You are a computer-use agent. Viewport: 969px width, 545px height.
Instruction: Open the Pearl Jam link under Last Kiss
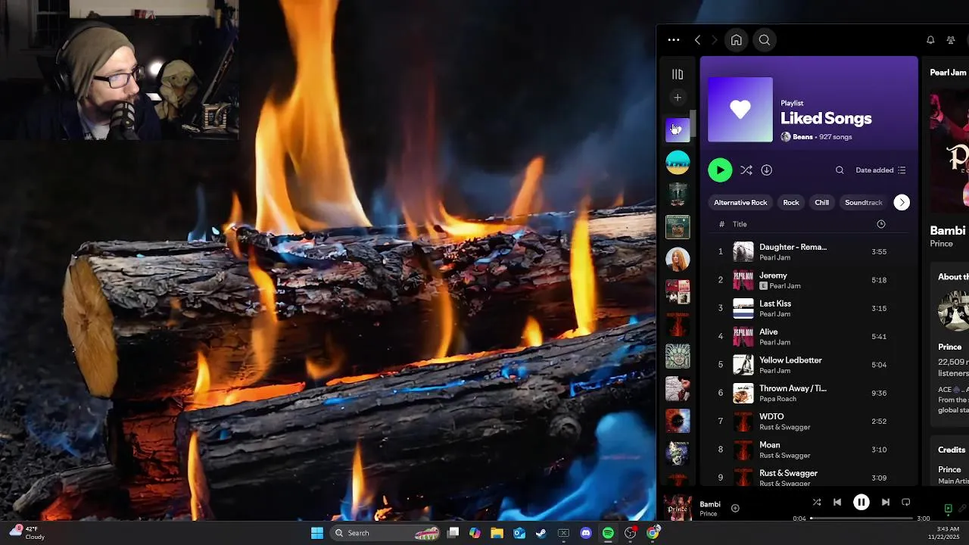(774, 314)
